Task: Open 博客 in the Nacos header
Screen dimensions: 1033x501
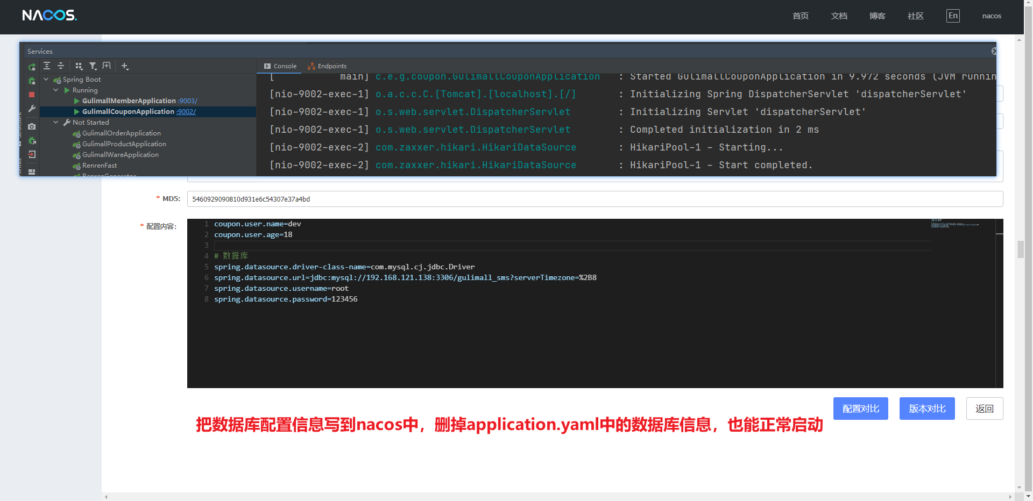Action: click(x=878, y=16)
